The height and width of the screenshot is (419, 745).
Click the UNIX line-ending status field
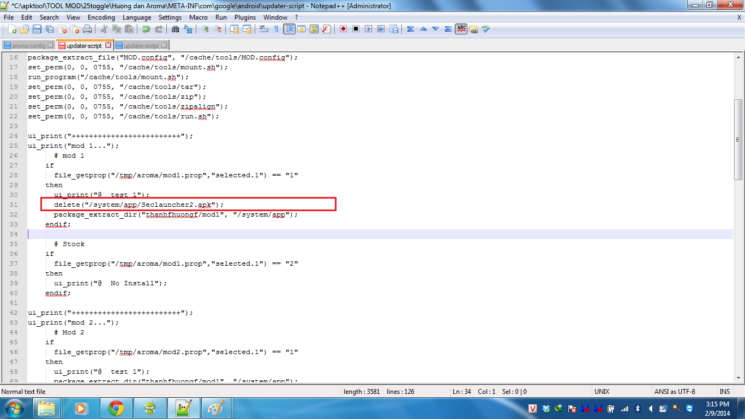tap(622, 391)
